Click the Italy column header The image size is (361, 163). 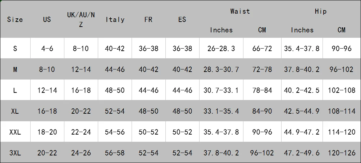click(x=115, y=19)
